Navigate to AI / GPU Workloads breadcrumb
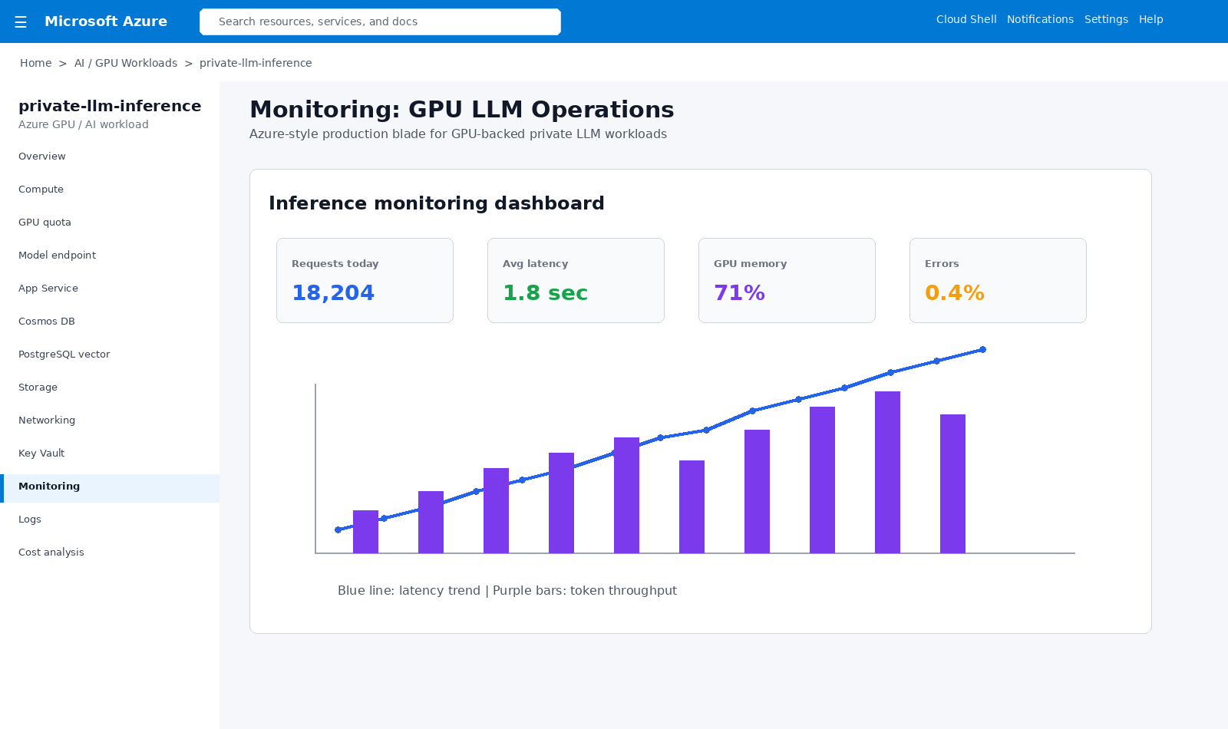 [126, 63]
